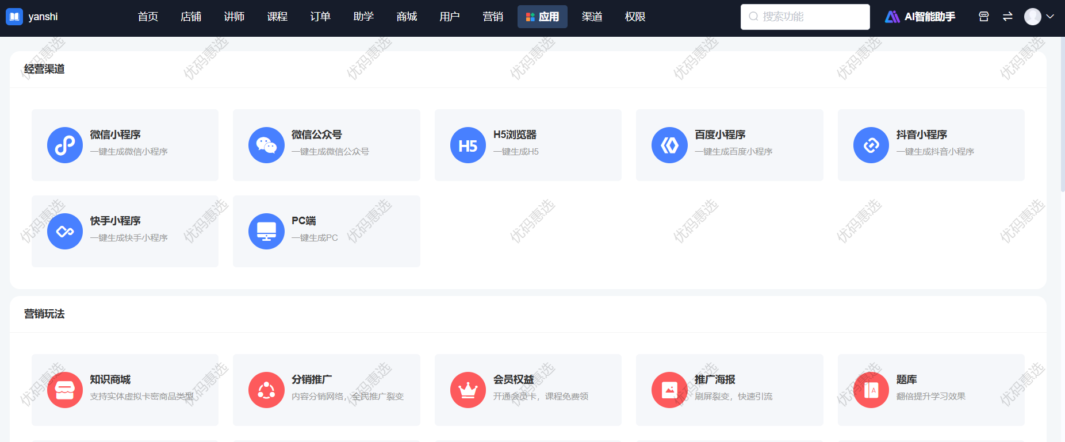
Task: Open the question bank (题库) icon
Action: (x=871, y=390)
